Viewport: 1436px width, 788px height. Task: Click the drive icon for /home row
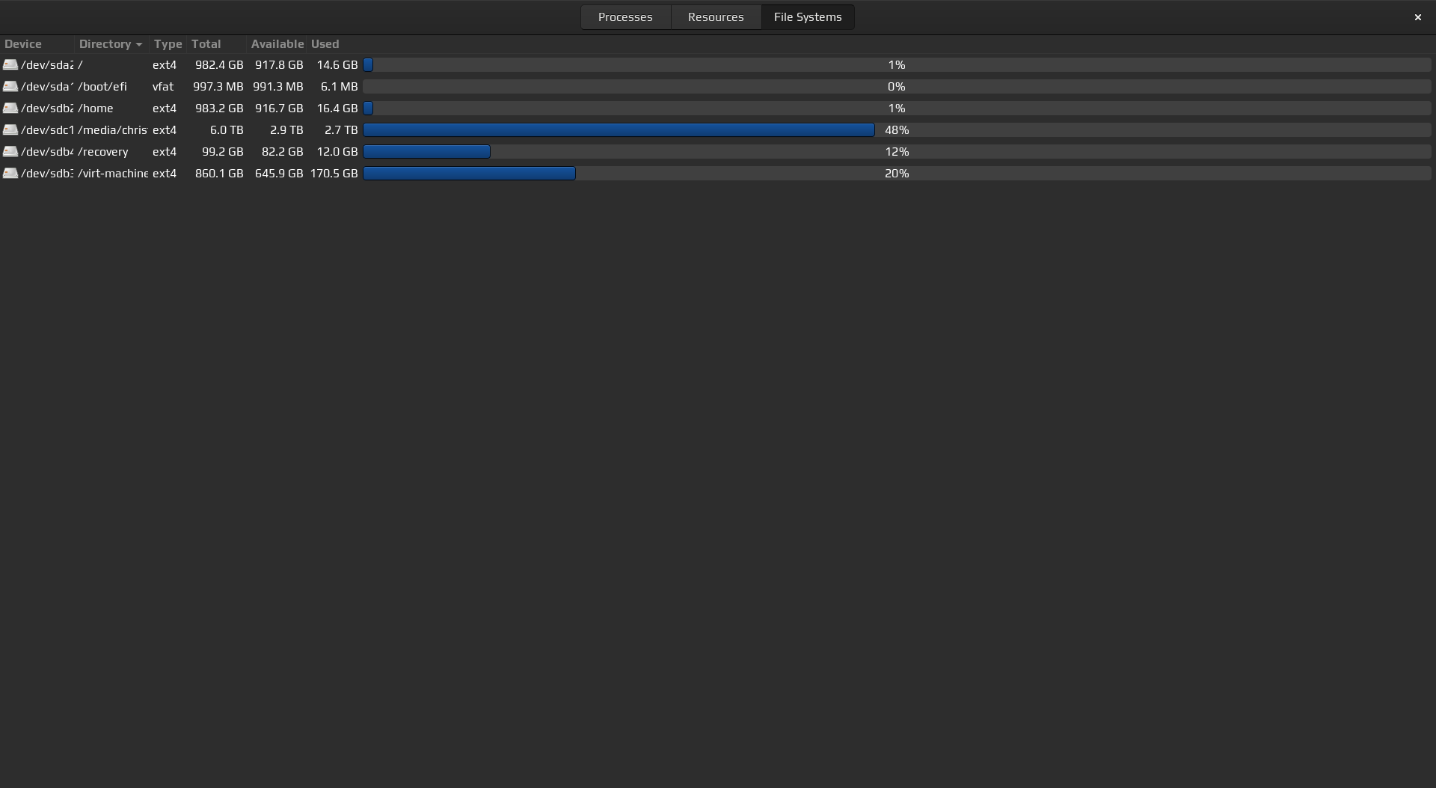tap(10, 109)
